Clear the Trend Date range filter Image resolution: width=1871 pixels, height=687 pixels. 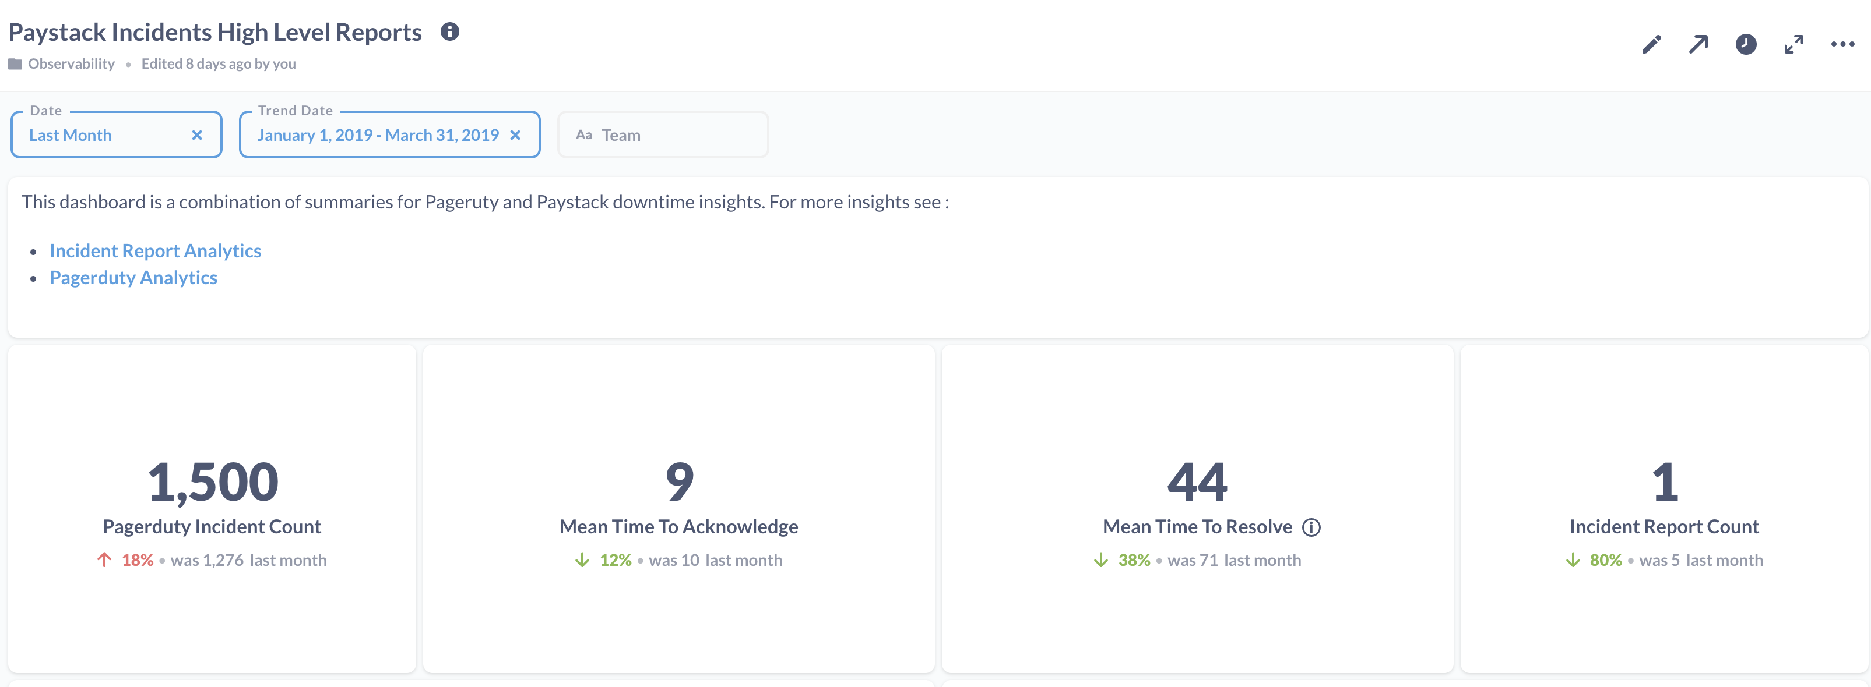click(515, 135)
